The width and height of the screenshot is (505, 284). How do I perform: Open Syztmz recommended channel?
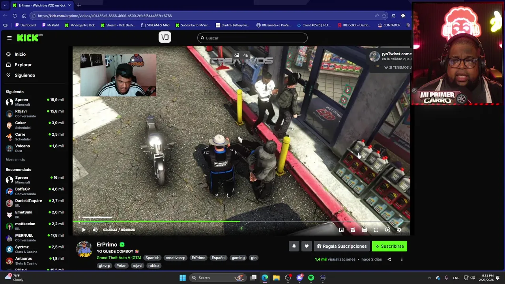(35, 249)
